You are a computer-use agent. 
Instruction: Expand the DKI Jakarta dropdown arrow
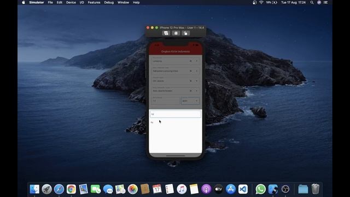(196, 81)
